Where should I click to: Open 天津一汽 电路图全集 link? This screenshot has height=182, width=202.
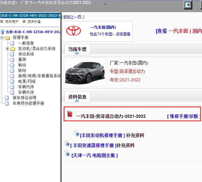(x=95, y=155)
